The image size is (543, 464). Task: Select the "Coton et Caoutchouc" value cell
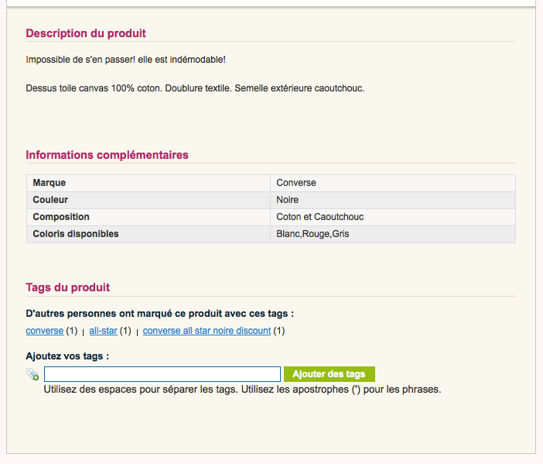click(319, 217)
